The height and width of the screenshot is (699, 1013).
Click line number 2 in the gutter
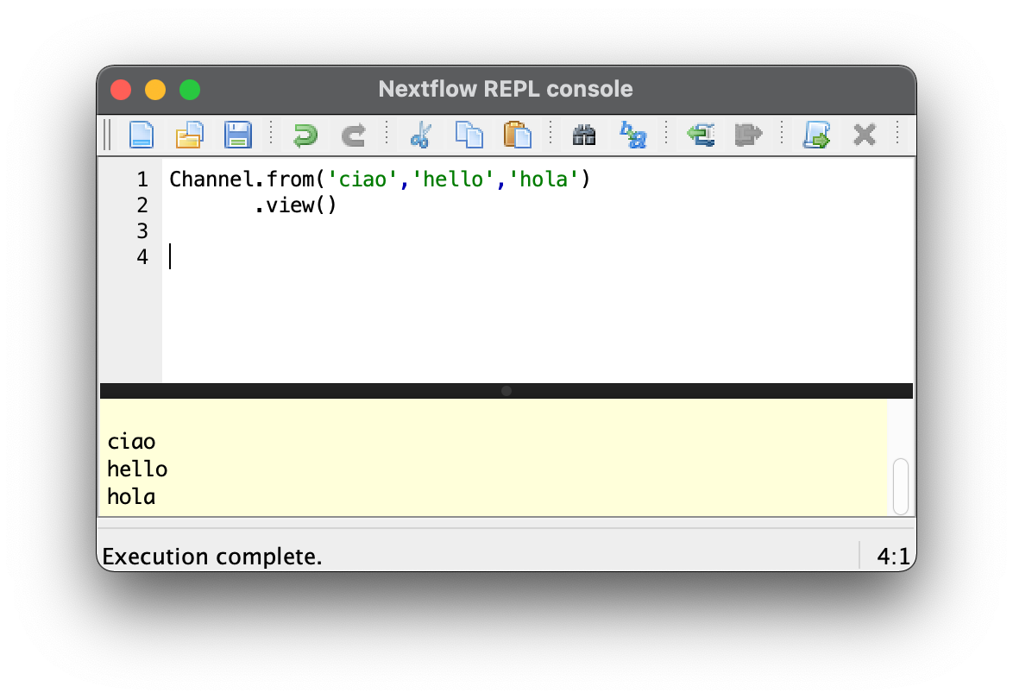pos(142,205)
